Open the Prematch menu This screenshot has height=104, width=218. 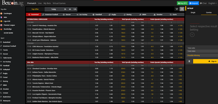32,3
